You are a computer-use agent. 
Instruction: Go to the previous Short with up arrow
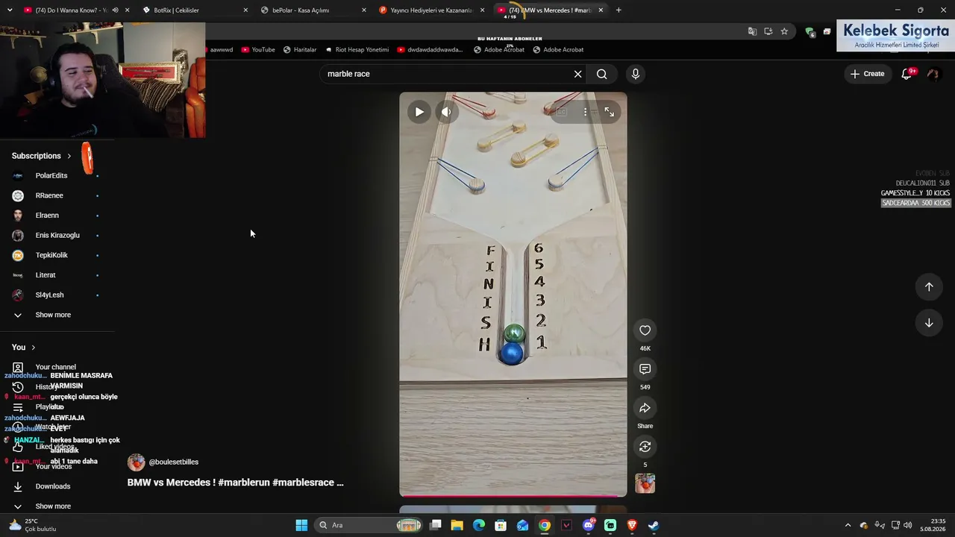(929, 287)
